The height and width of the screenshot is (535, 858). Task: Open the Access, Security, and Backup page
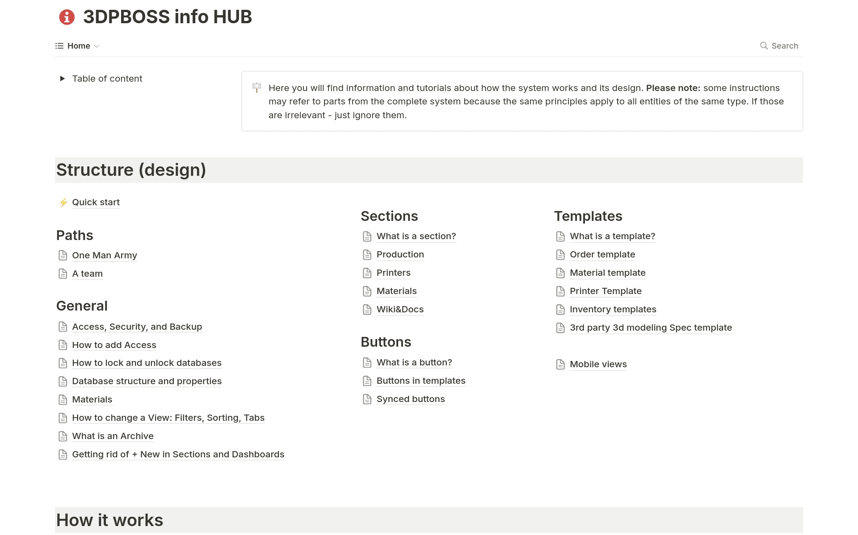[137, 327]
